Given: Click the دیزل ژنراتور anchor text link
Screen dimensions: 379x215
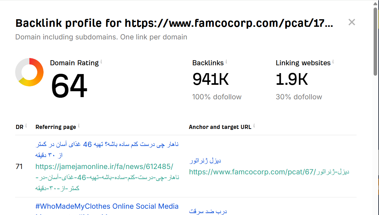Looking at the screenshot, I should coord(205,161).
